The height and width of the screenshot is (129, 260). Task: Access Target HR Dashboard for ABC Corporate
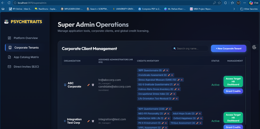tap(233, 81)
